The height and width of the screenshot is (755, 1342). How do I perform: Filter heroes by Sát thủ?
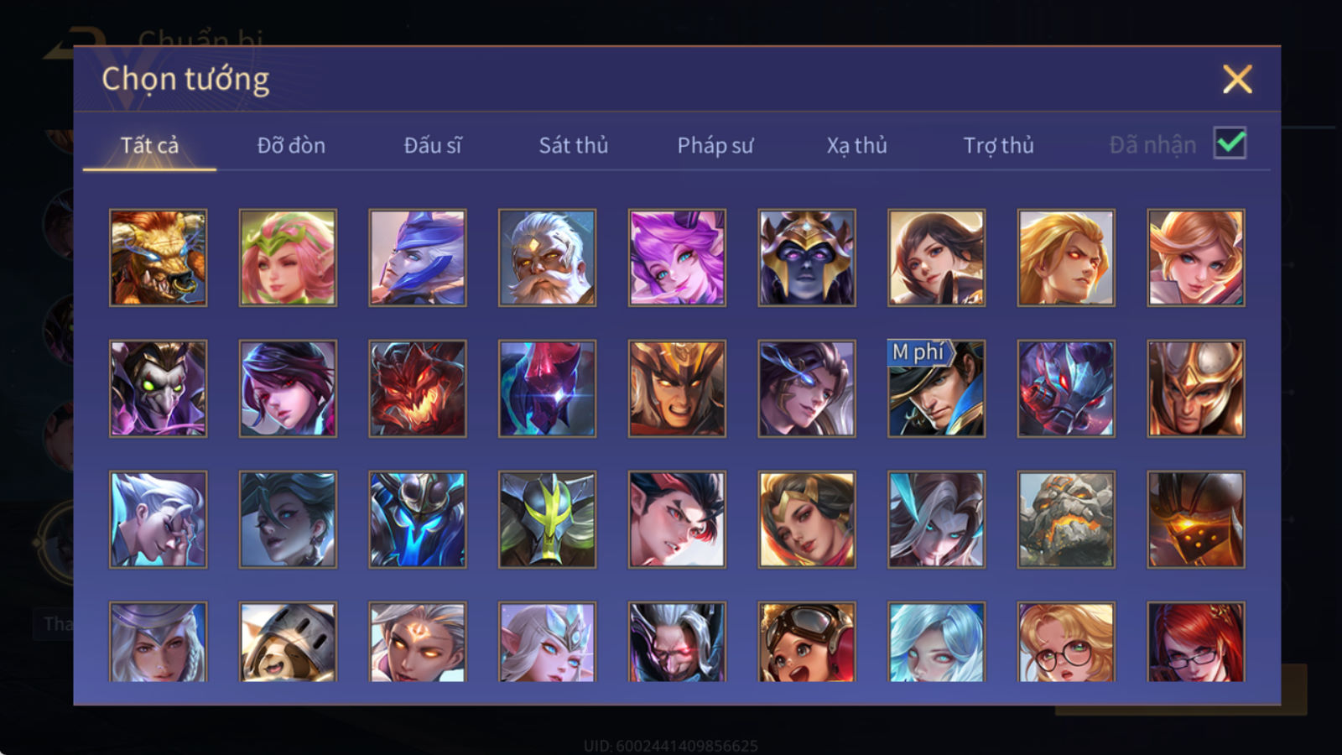pos(574,145)
